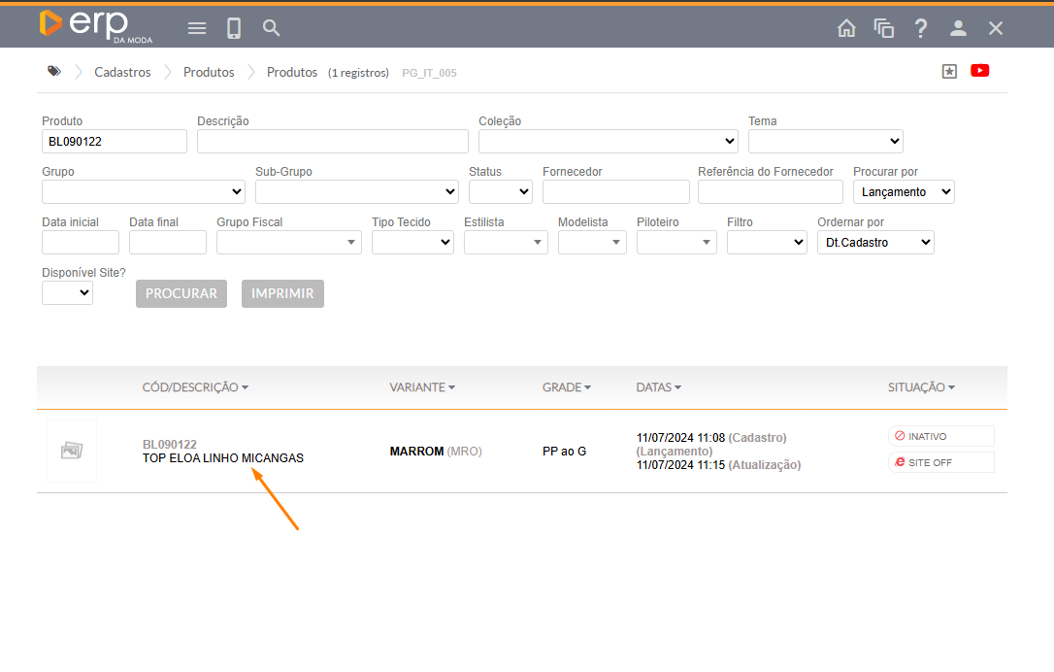Add page to favorites star icon
Viewport: 1054px width, 672px height.
949,71
